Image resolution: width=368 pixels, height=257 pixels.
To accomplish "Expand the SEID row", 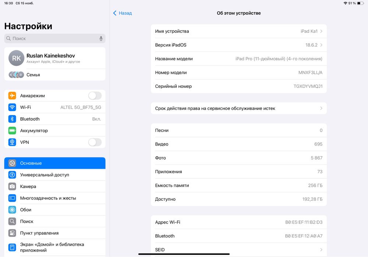I will 238,250.
